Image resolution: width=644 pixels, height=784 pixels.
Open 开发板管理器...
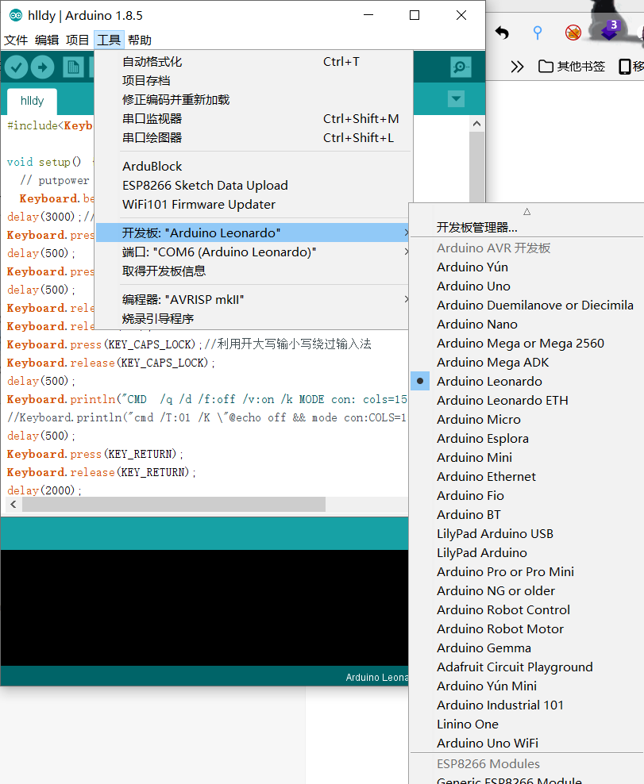point(527,228)
